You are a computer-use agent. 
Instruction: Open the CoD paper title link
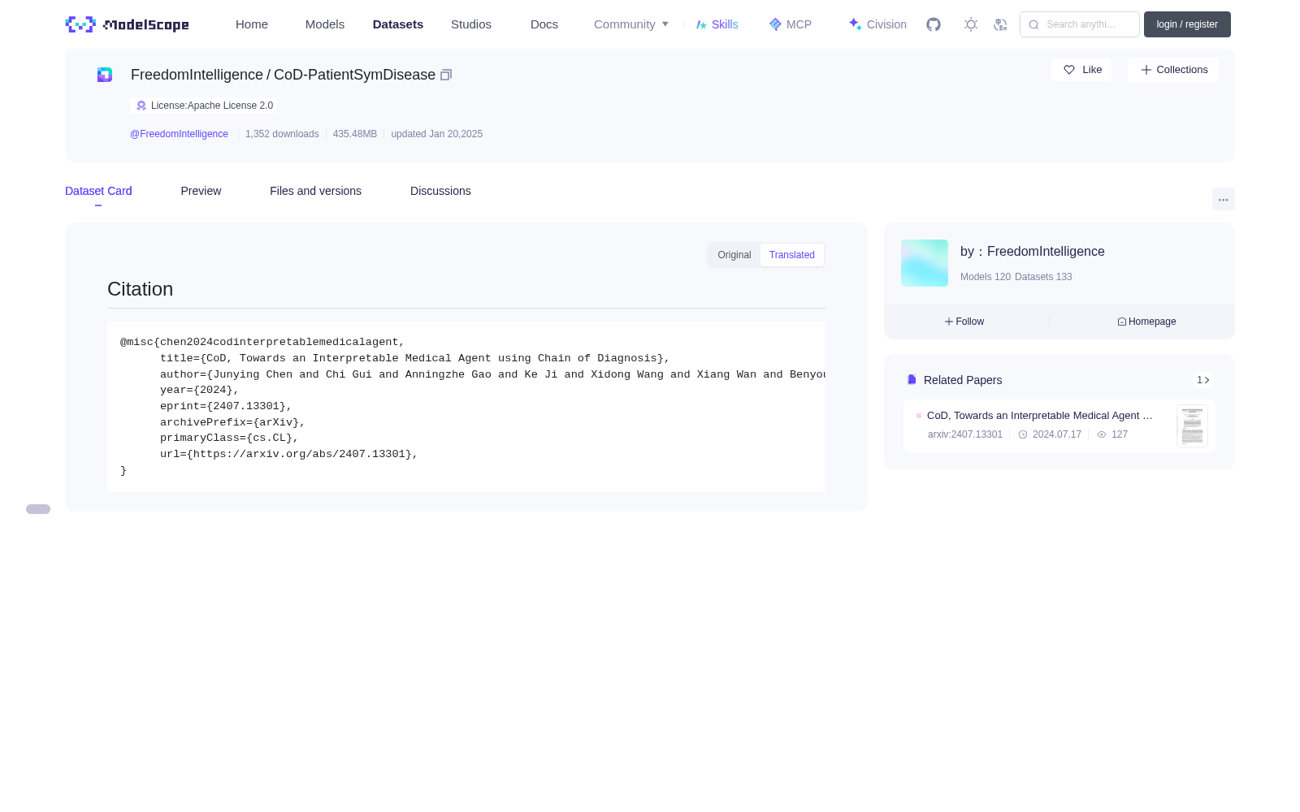coord(1040,416)
